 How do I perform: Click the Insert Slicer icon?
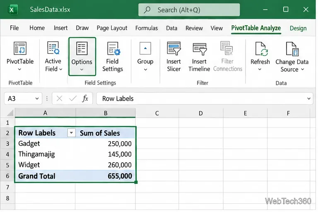click(174, 48)
